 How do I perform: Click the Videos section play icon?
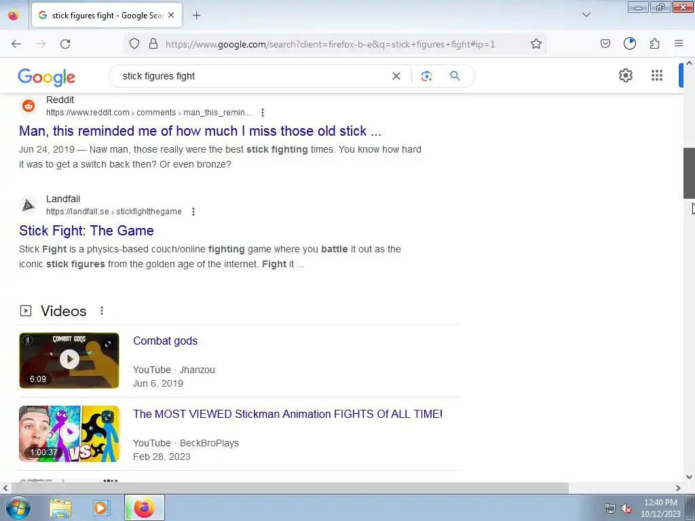26,311
